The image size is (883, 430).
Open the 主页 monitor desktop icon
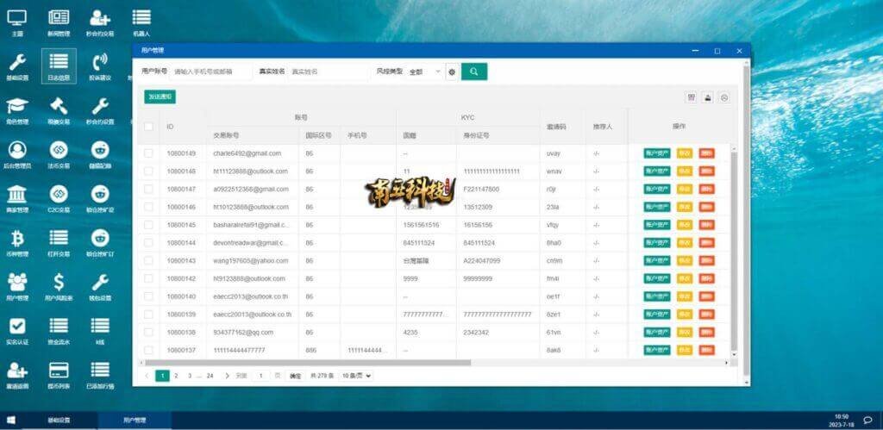(x=17, y=19)
